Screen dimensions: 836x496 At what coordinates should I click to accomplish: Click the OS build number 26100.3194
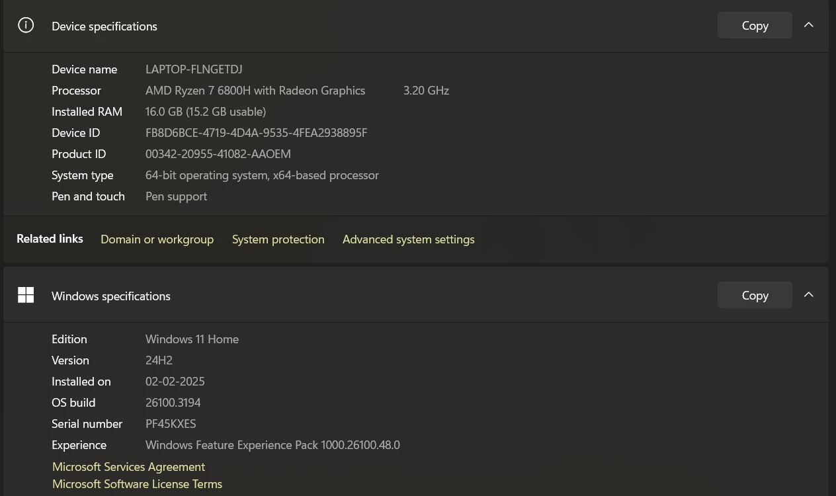tap(173, 403)
